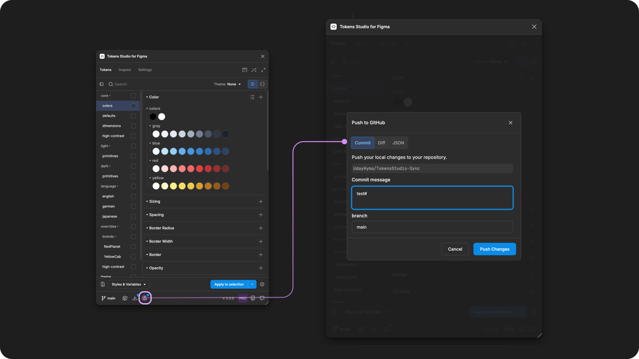639x359 pixels.
Task: Add a new Sizing token with plus
Action: pos(261,202)
